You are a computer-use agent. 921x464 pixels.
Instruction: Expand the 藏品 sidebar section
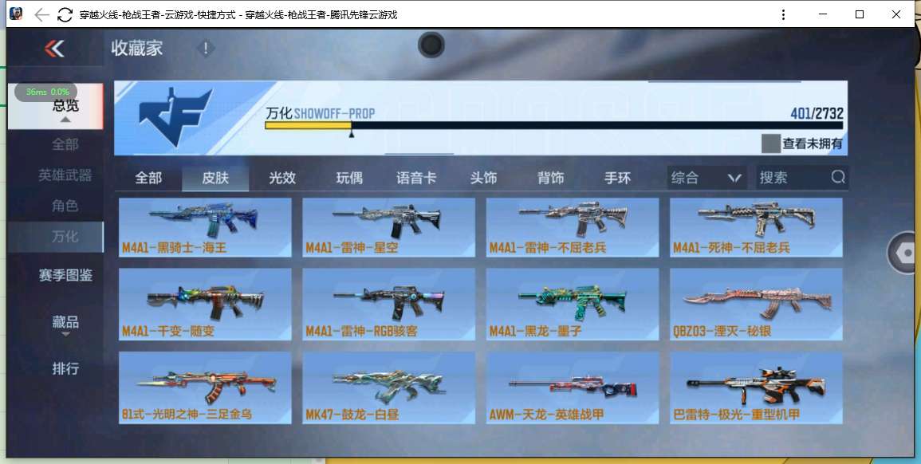point(65,324)
